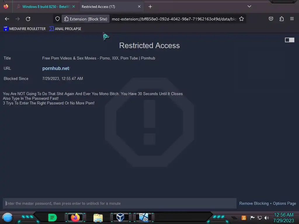Open the Pocket save icon
The height and width of the screenshot is (224, 299).
tap(271, 19)
